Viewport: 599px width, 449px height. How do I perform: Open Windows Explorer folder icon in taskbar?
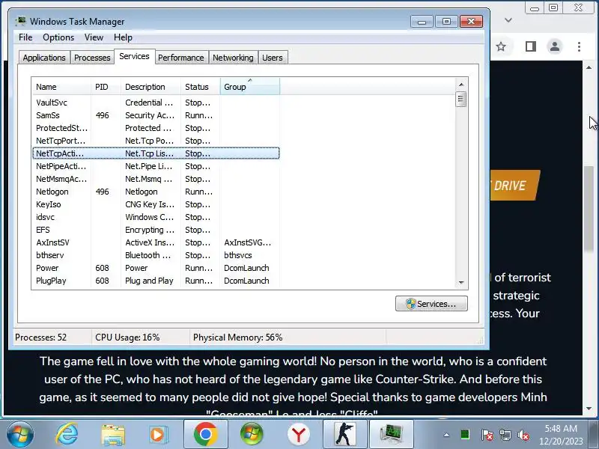click(113, 435)
